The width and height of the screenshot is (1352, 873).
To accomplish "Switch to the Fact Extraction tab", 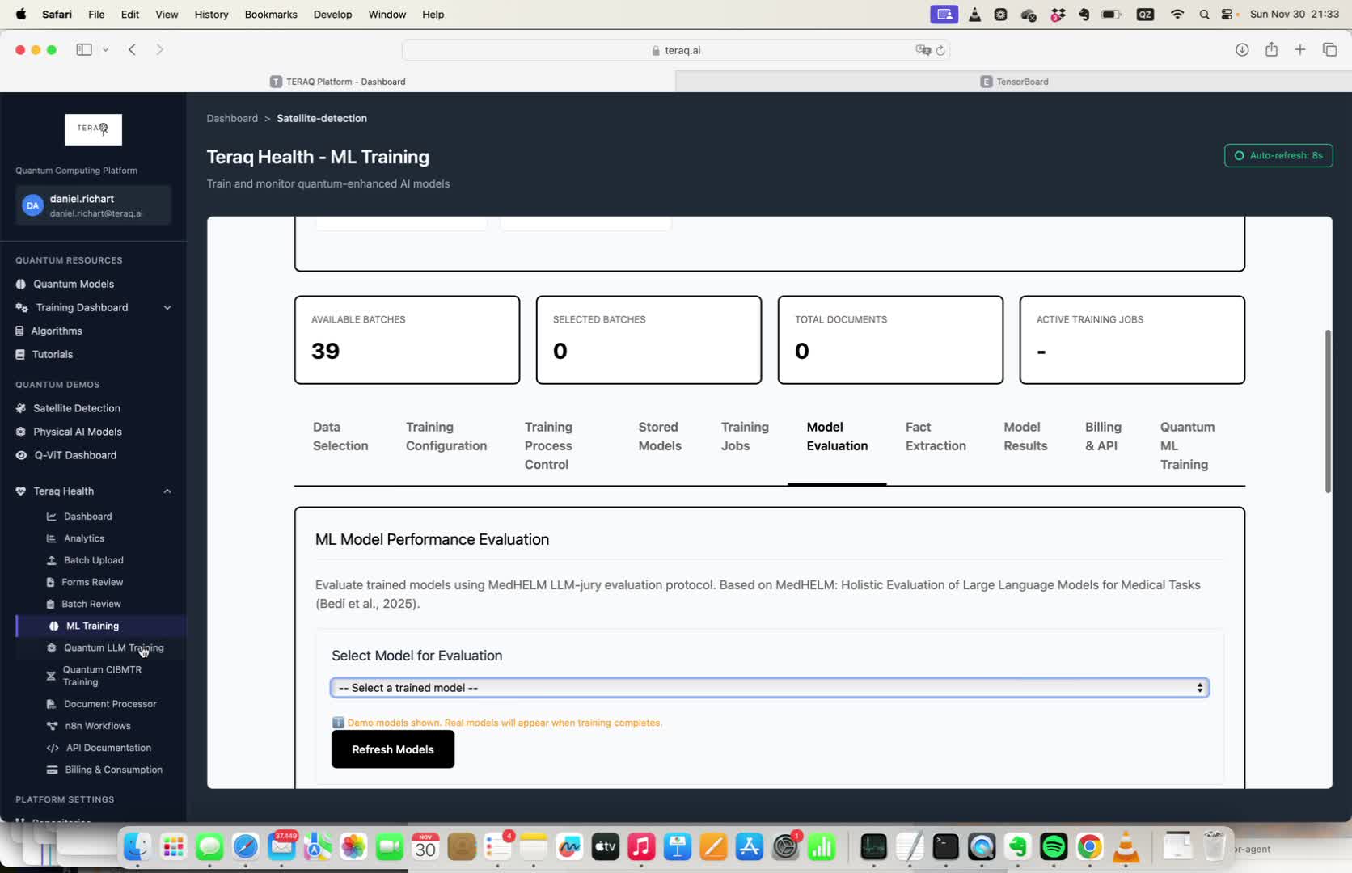I will (936, 436).
